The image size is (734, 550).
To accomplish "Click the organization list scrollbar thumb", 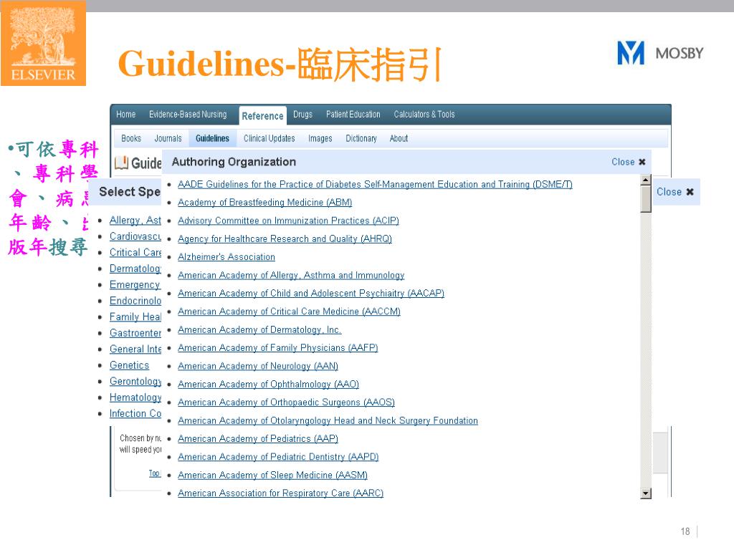I will (x=646, y=199).
